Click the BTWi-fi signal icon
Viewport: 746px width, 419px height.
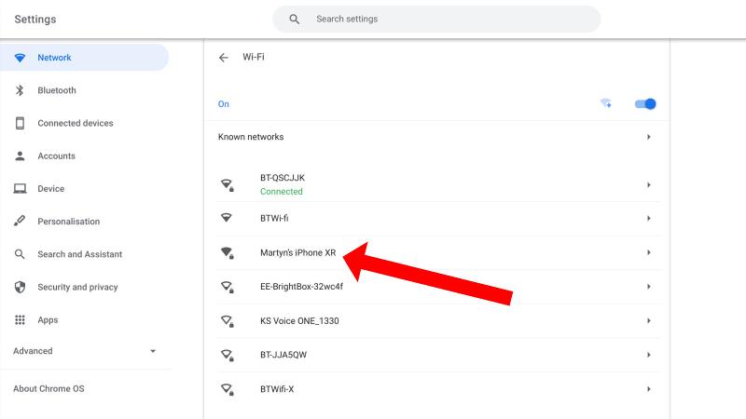[227, 218]
